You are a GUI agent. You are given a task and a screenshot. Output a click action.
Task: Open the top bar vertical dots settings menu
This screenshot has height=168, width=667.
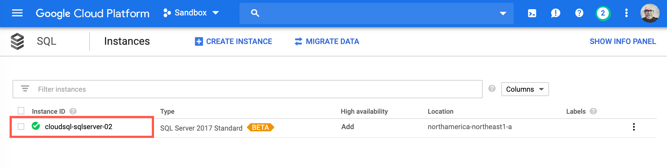coord(626,13)
